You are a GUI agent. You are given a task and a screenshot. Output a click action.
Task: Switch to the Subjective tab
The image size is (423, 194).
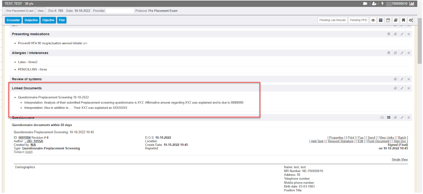tap(31, 20)
